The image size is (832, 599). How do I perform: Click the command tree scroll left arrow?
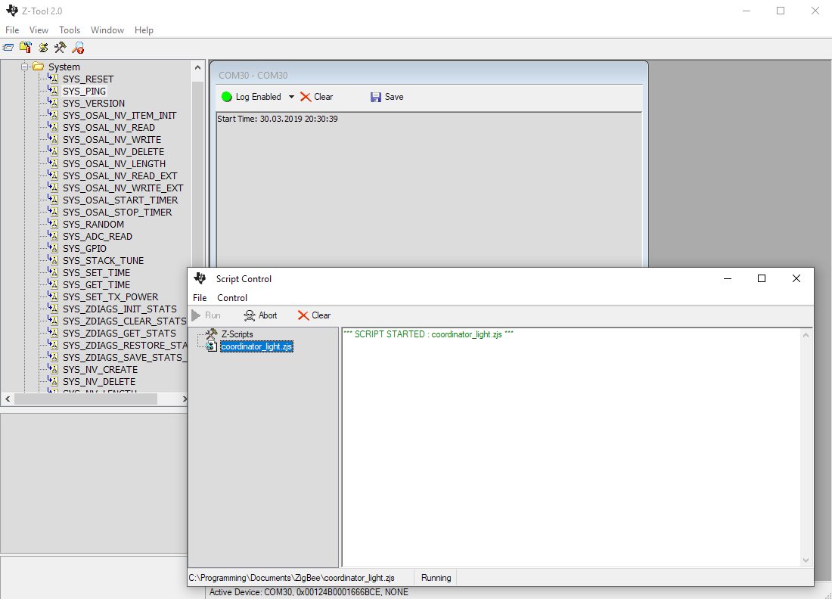tap(8, 399)
